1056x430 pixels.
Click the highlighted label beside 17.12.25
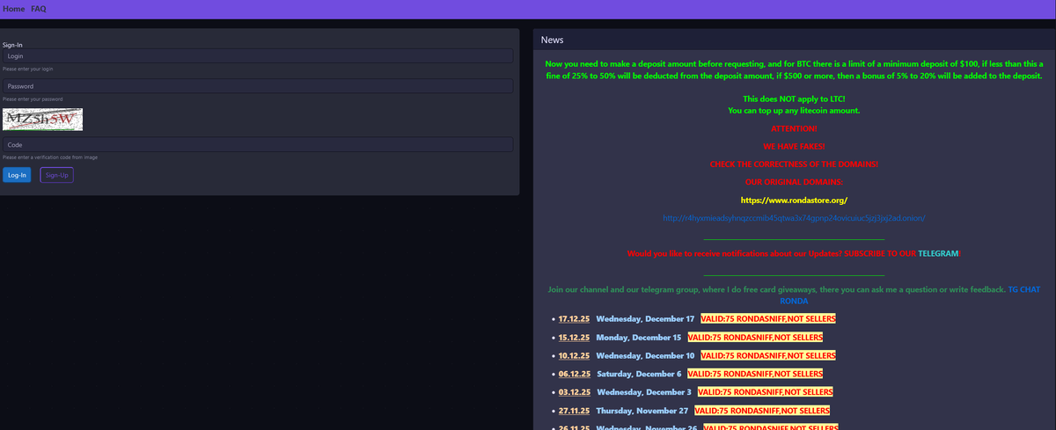pyautogui.click(x=768, y=318)
